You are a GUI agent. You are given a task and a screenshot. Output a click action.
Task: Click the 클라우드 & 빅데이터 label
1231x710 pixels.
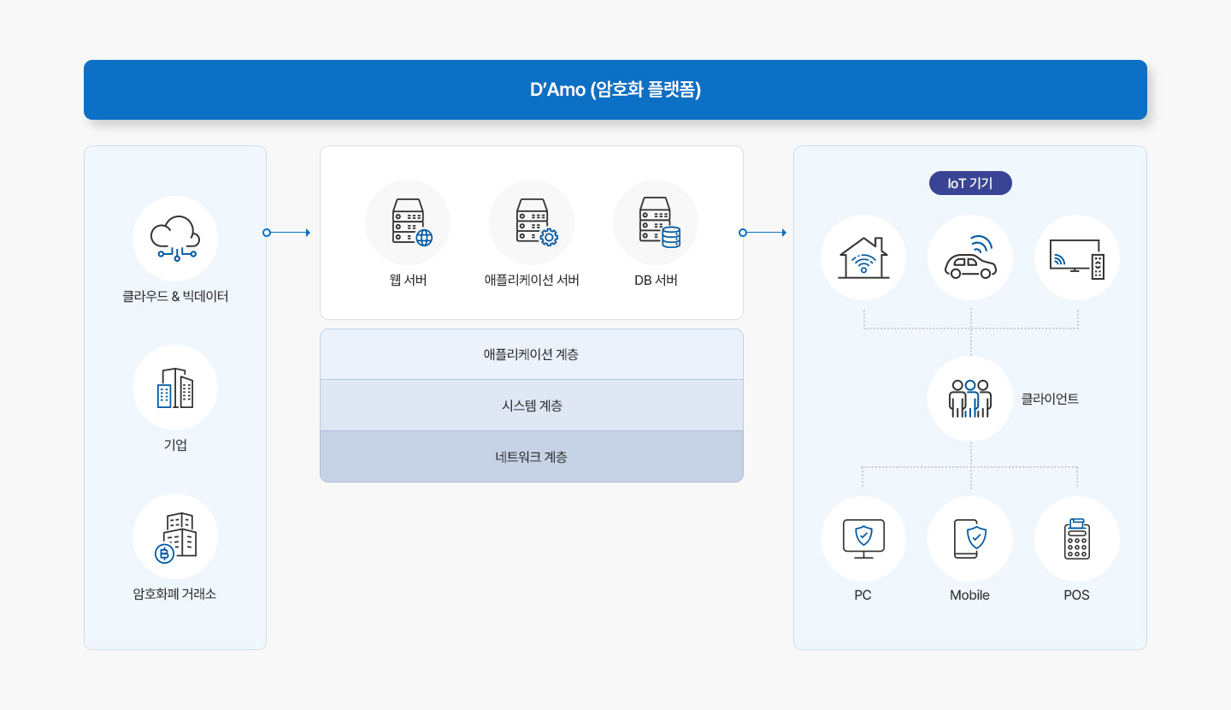click(175, 297)
